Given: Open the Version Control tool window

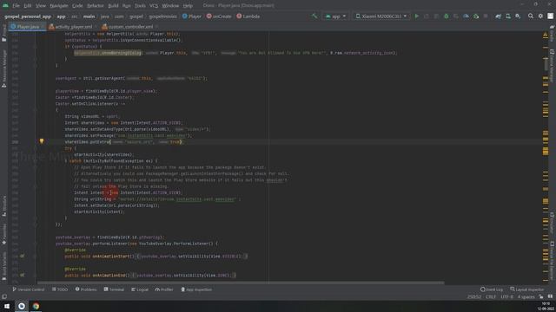Looking at the screenshot, I should [x=29, y=289].
